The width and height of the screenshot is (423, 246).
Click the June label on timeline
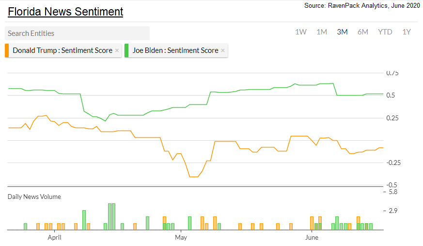pos(312,238)
